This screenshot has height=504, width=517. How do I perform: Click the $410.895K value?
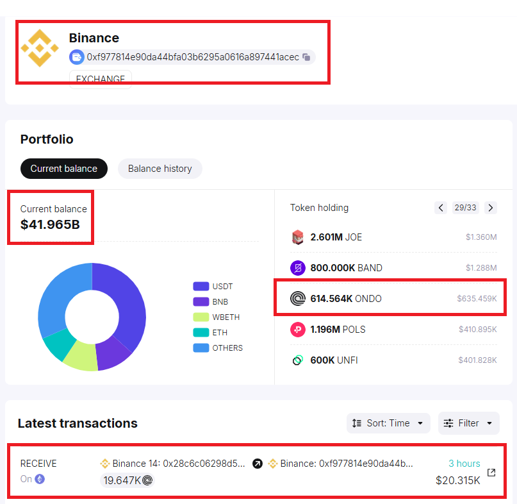point(478,330)
